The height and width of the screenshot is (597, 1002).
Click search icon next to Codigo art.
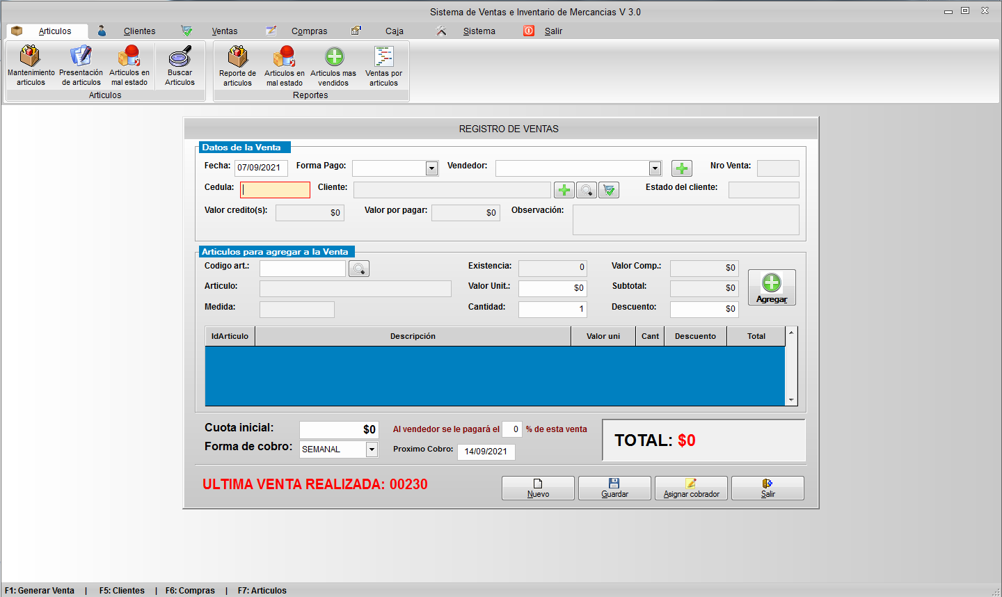[359, 269]
